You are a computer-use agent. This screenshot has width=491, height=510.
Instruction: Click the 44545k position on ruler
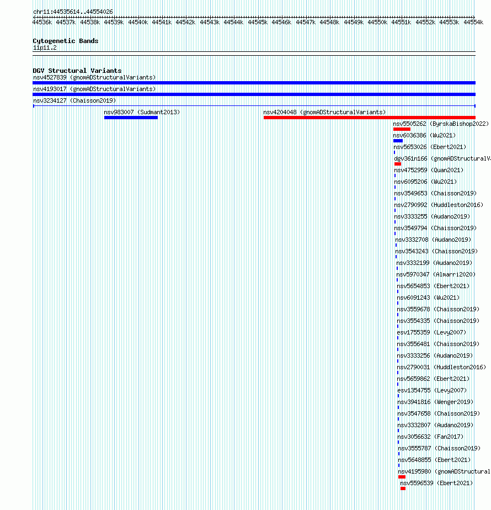click(258, 23)
